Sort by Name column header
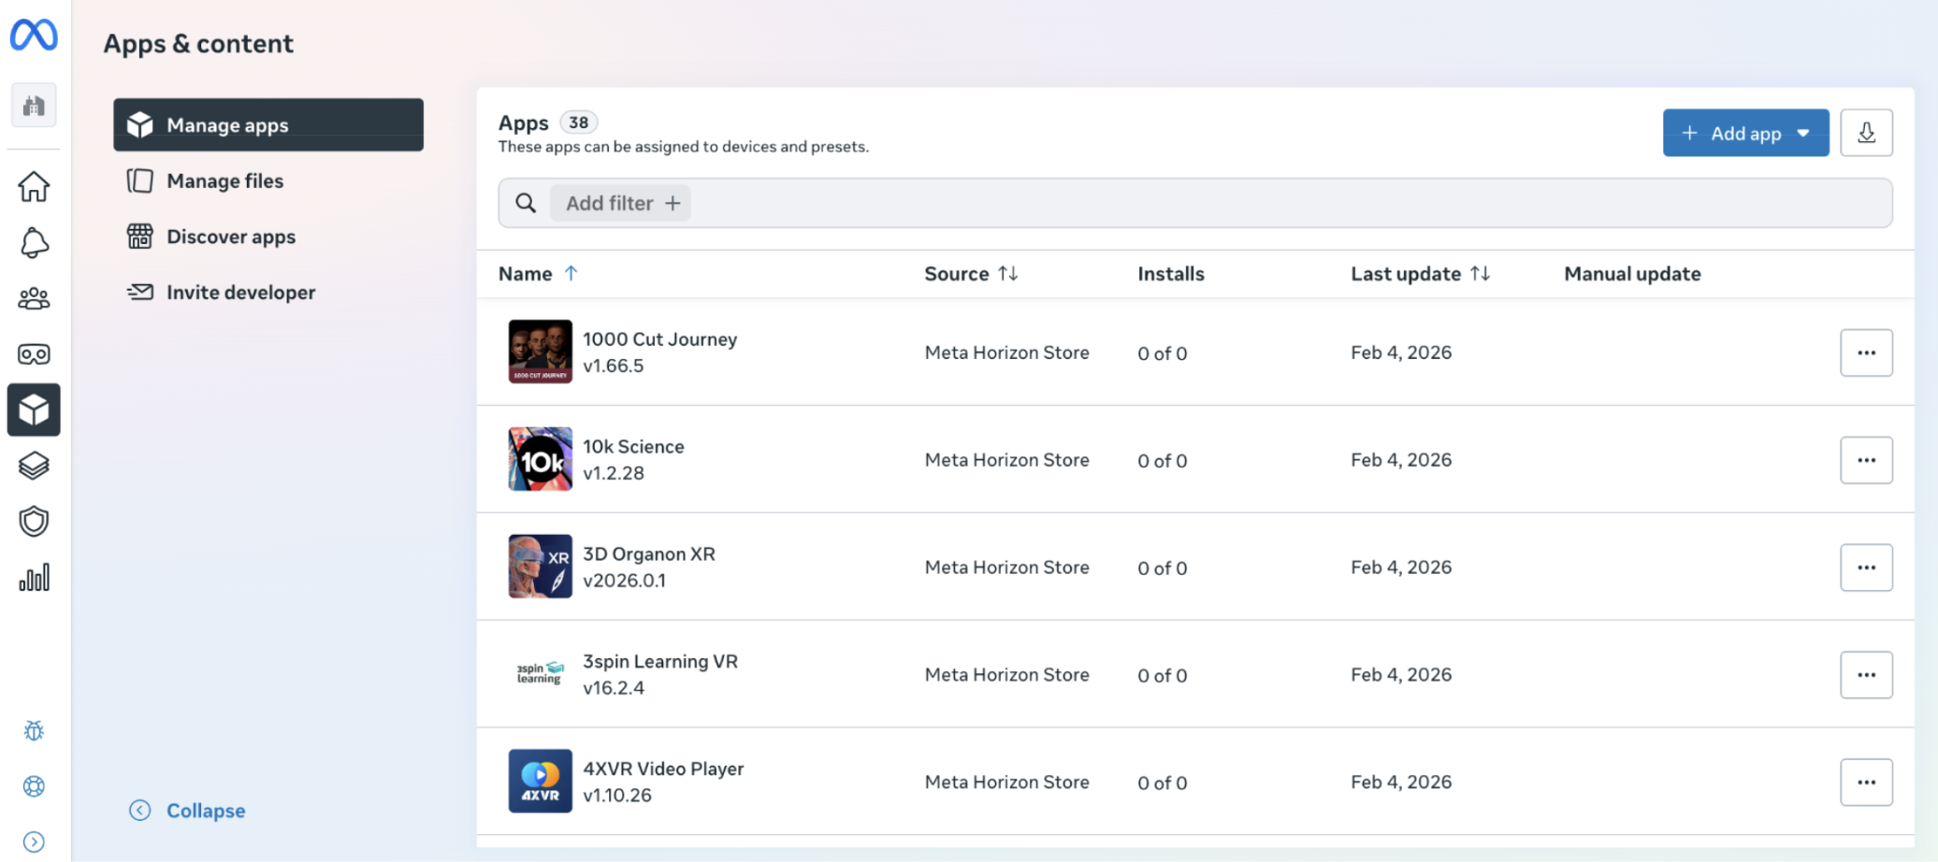This screenshot has width=1938, height=862. pyautogui.click(x=539, y=274)
